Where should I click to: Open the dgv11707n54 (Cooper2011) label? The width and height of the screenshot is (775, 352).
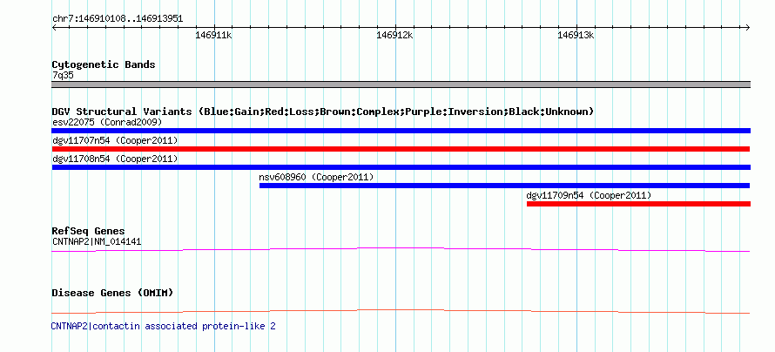coord(115,140)
